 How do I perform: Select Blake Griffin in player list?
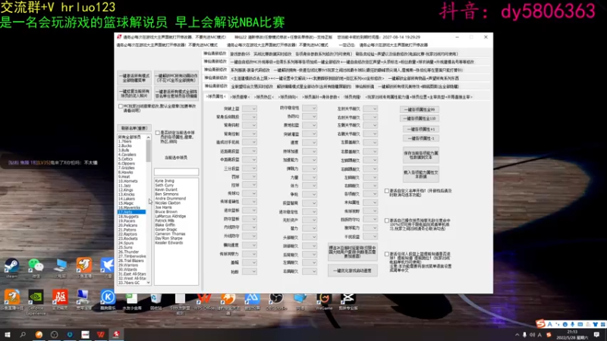165,225
